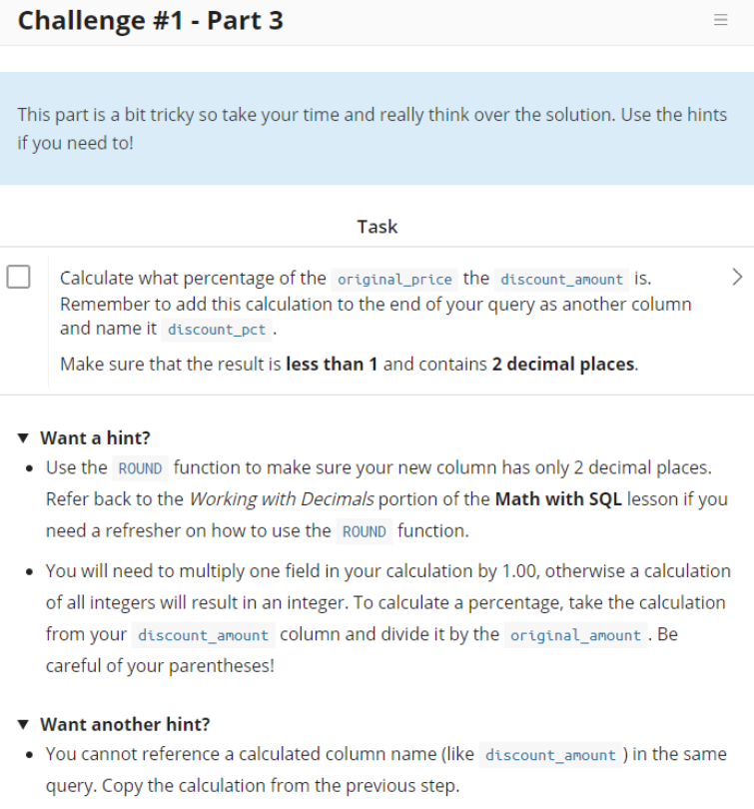Mark the percentage calculation task as done
Screen dimensions: 754x809
coord(18,277)
